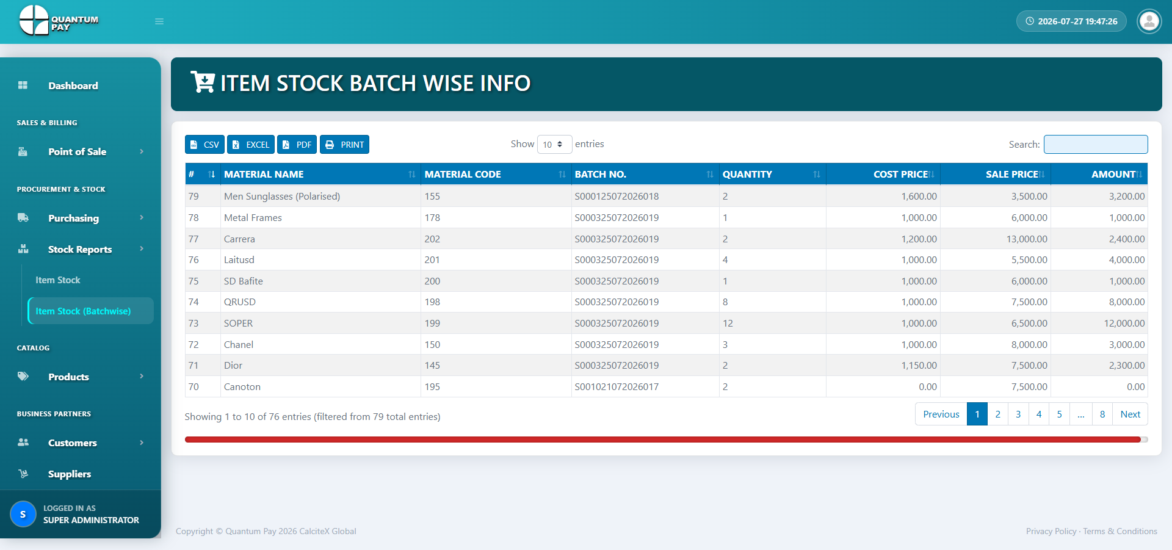Click the SUPER ADMINISTRATOR label

tap(92, 520)
